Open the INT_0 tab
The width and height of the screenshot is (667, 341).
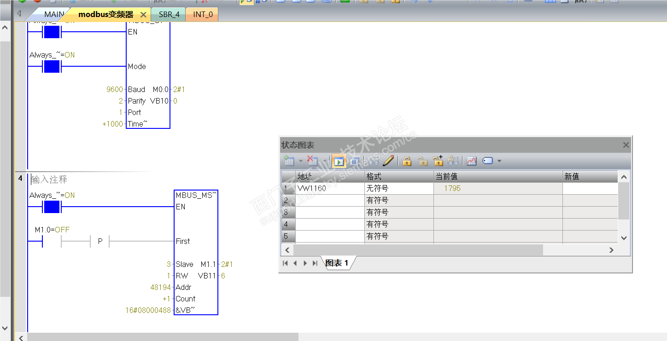click(203, 14)
